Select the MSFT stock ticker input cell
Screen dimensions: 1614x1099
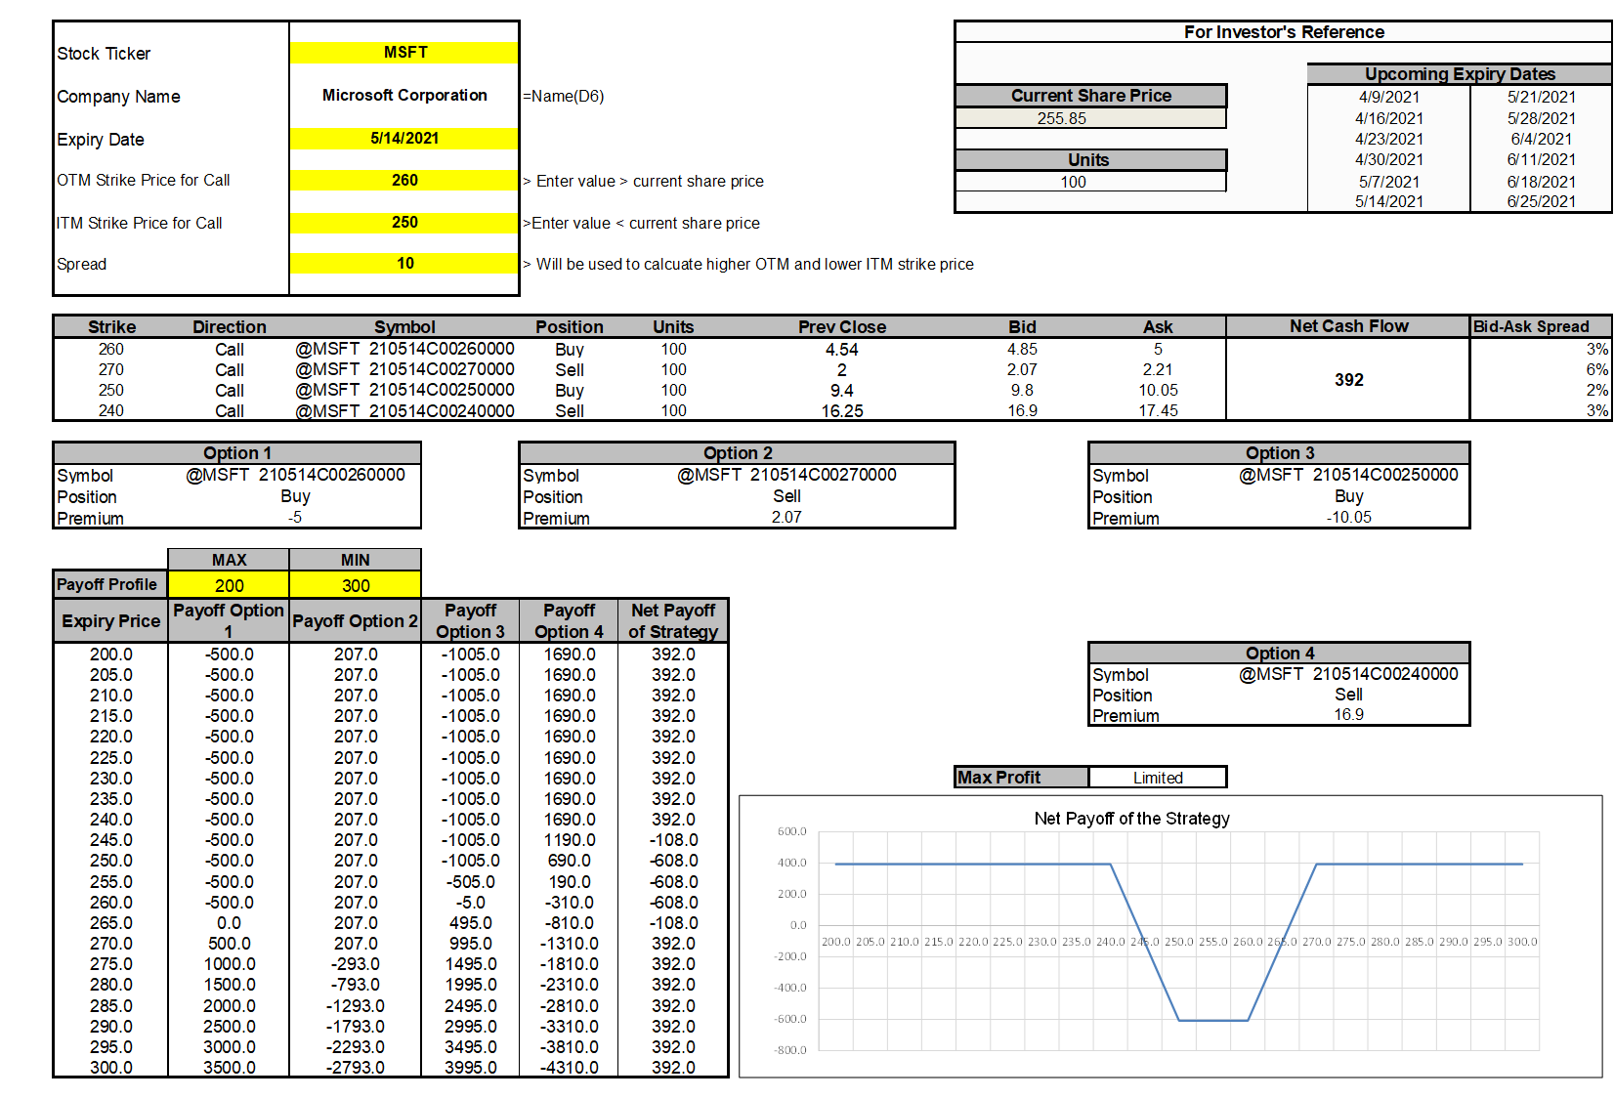[404, 53]
